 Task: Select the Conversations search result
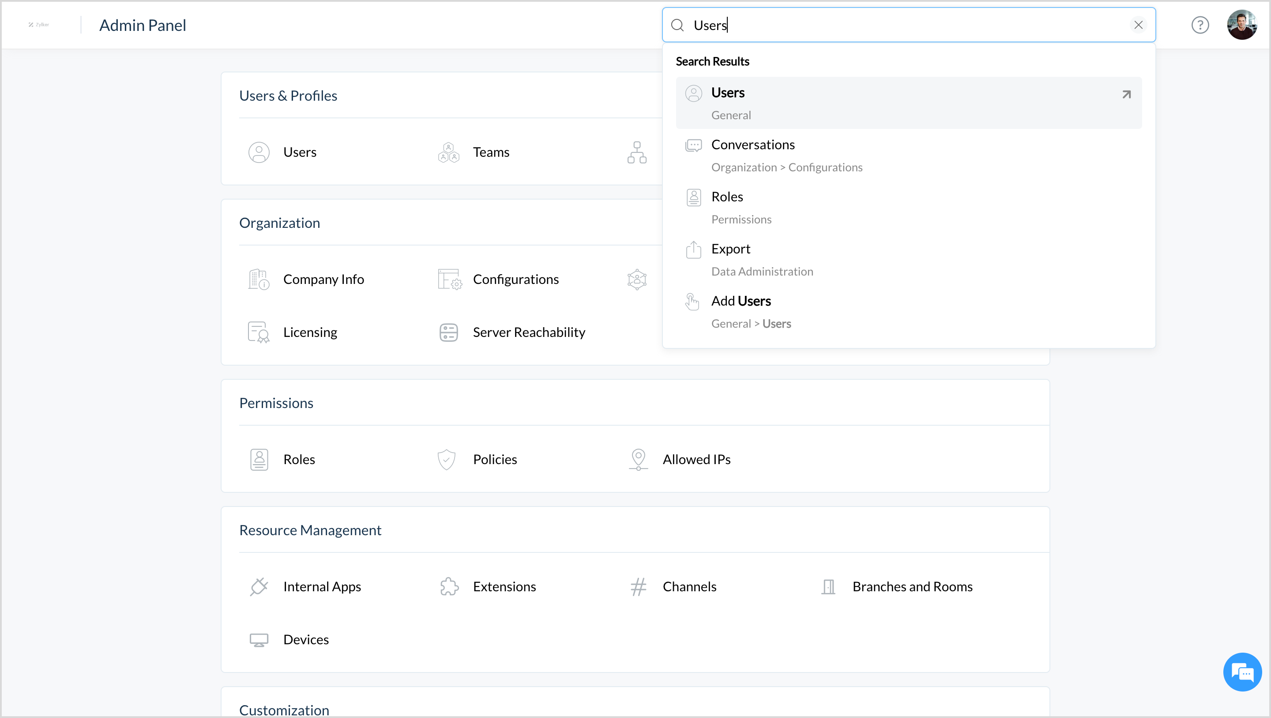(753, 145)
